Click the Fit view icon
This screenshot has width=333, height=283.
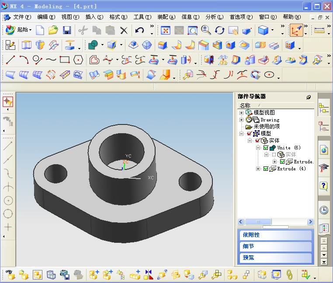pyautogui.click(x=166, y=31)
